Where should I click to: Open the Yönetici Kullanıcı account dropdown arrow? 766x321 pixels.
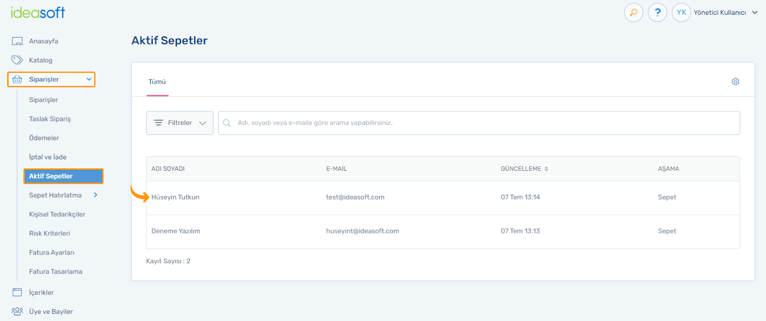point(755,12)
